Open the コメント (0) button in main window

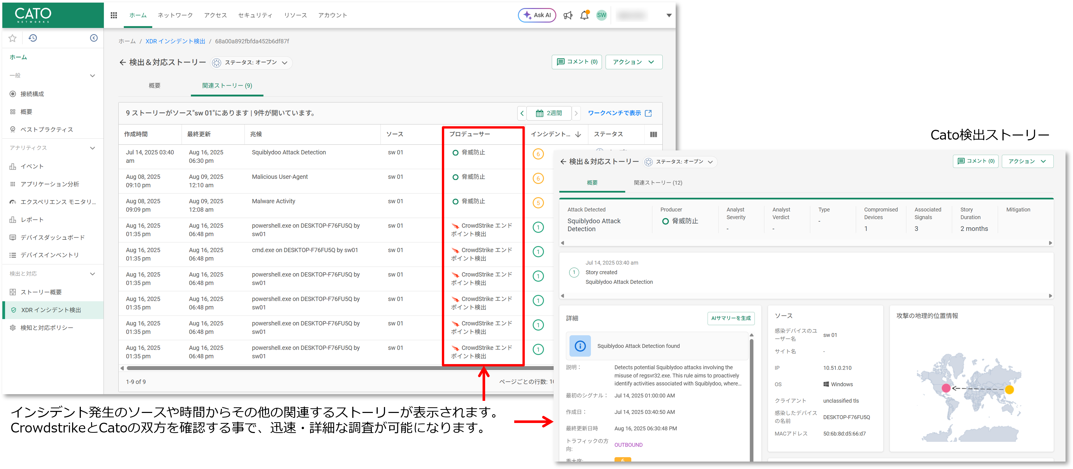point(577,62)
